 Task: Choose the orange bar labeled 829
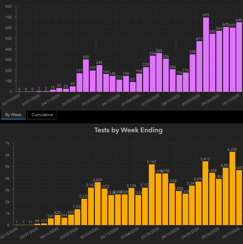click(57, 220)
